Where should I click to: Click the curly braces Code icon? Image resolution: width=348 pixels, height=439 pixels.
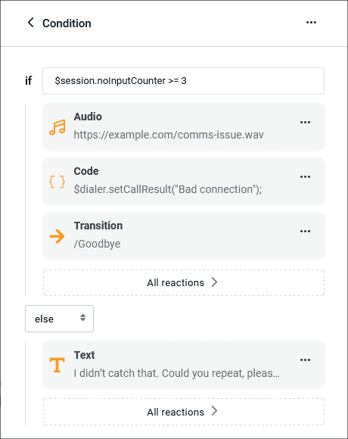(57, 182)
